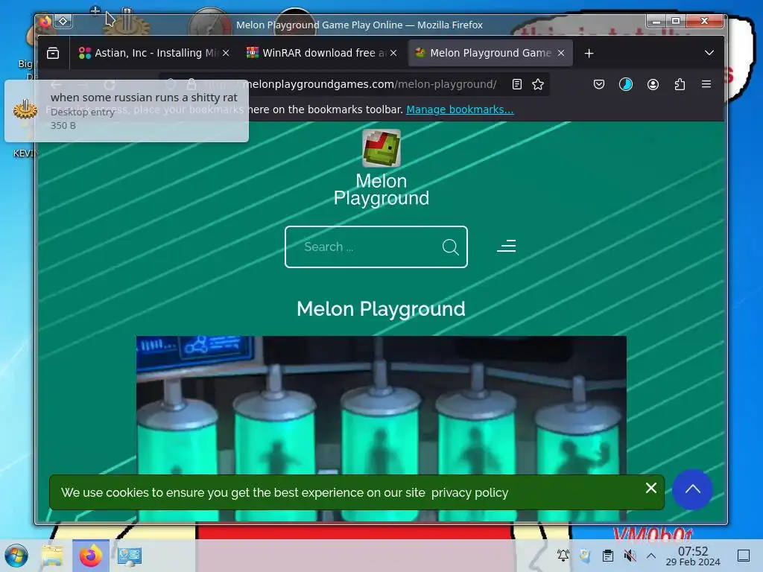Click the clipboard tray icon
Screen dimensions: 763x572
click(607, 556)
